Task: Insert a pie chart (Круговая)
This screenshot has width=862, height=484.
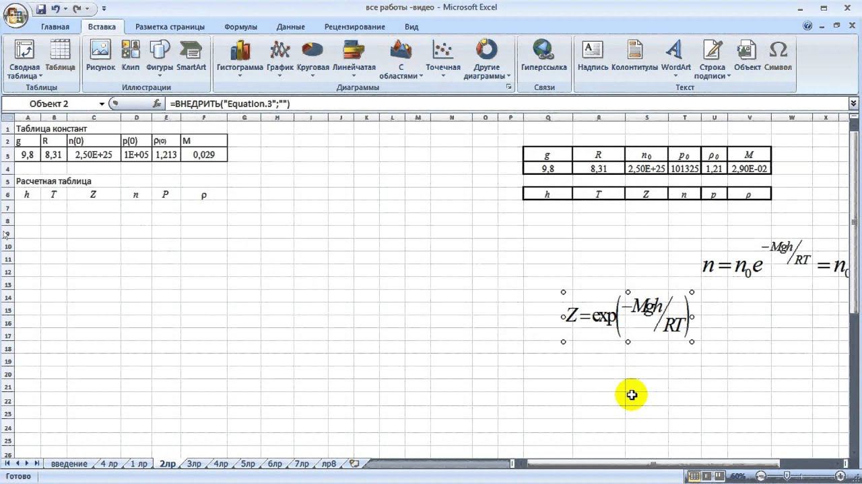Action: pos(312,59)
